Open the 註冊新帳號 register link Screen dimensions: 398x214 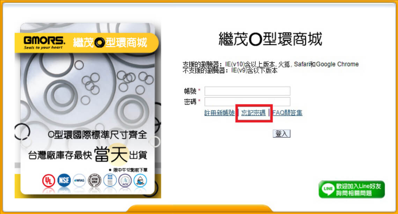[x=220, y=113]
